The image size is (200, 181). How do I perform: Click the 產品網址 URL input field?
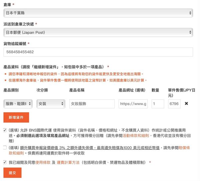pyautogui.click(x=133, y=104)
